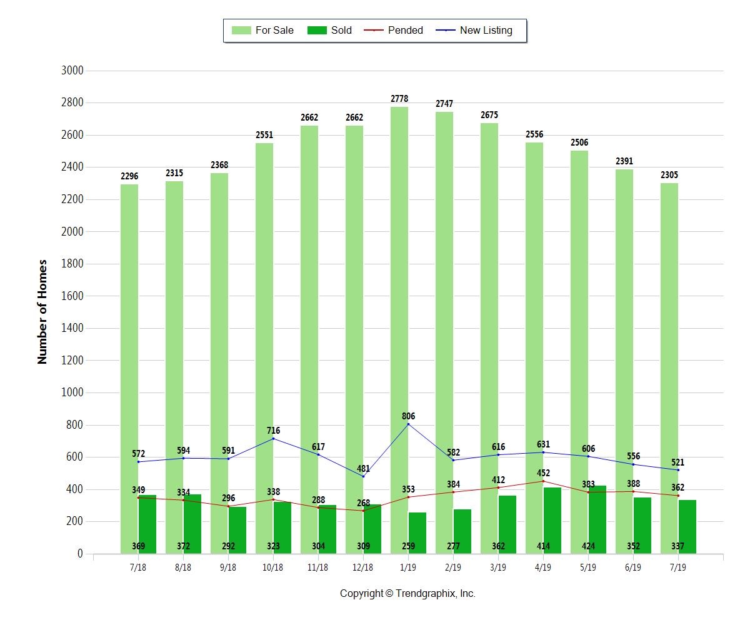Screen dimensions: 750x625
Task: Click the Number of Homes axis title
Action: pyautogui.click(x=42, y=312)
